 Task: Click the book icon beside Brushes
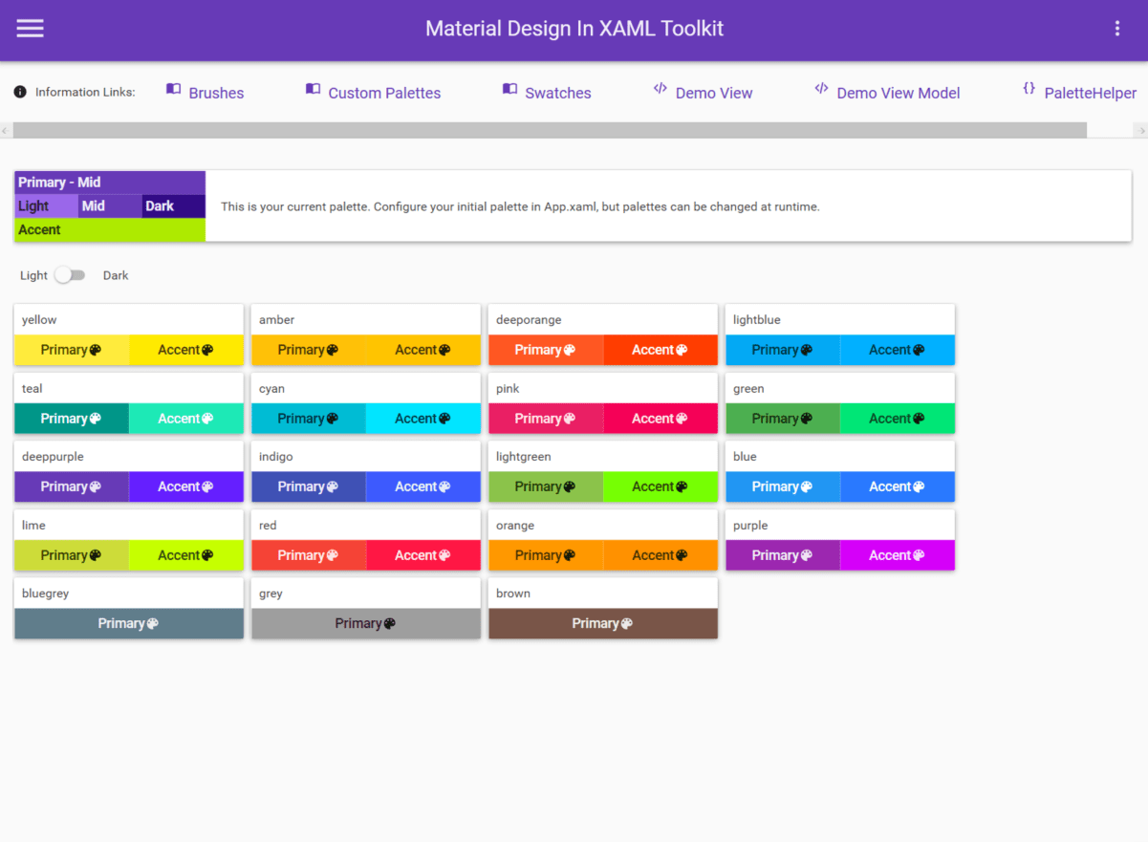(173, 88)
